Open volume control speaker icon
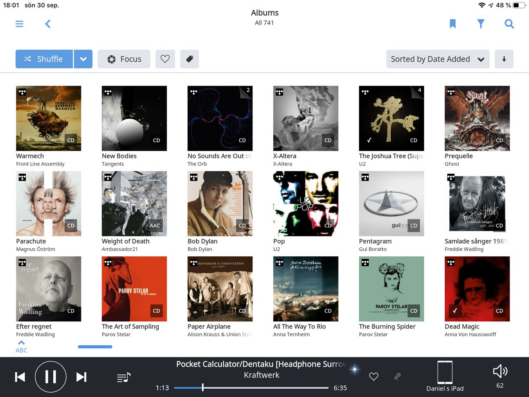The height and width of the screenshot is (397, 529). 500,372
